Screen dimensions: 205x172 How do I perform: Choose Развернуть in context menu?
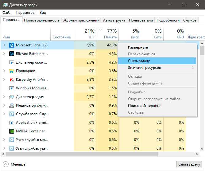coord(157,47)
